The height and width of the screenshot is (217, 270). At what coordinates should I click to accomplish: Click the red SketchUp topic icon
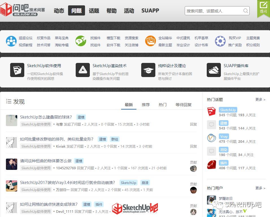[x=212, y=111]
